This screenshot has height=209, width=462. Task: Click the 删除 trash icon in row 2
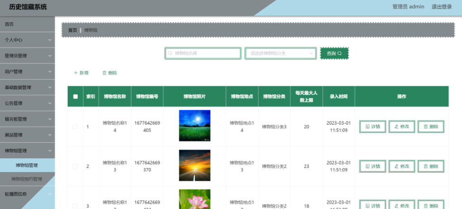click(426, 166)
